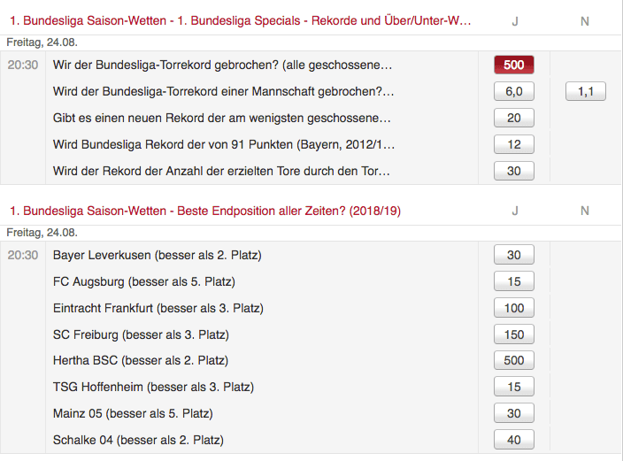
Task: Select the highlighted 500 odds for Torrekord gebrochen
Action: tap(514, 65)
